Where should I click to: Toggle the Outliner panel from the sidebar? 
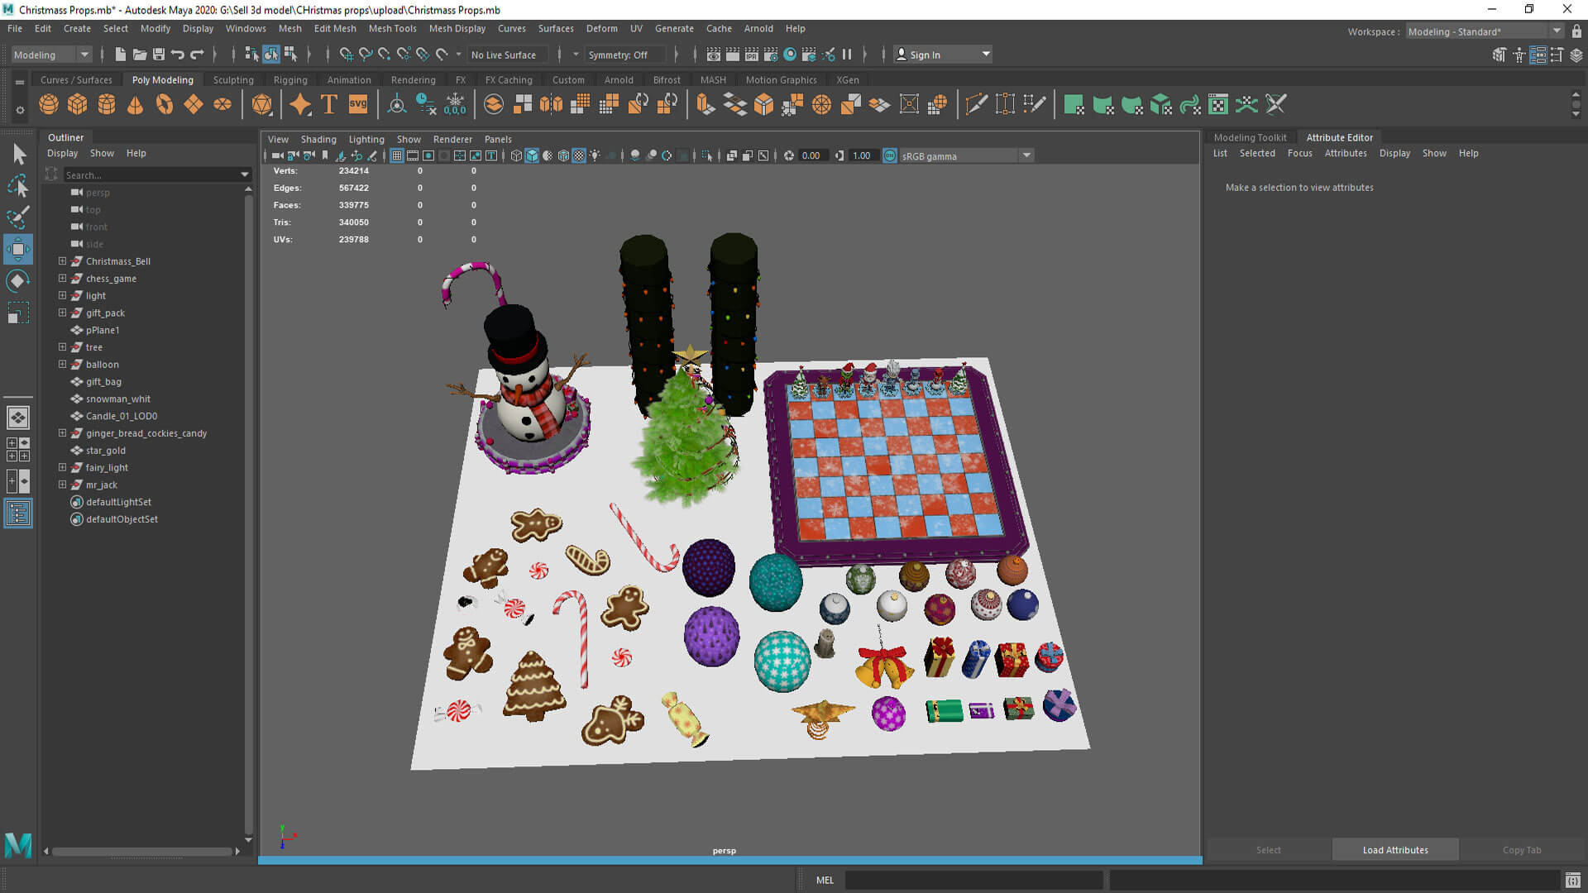pos(18,513)
